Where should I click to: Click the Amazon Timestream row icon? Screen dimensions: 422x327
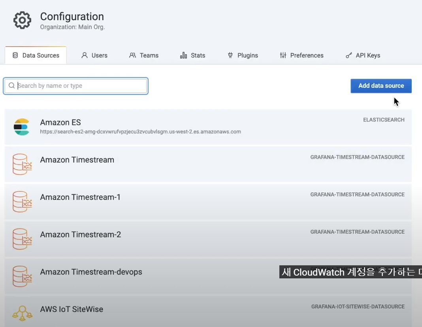click(22, 164)
